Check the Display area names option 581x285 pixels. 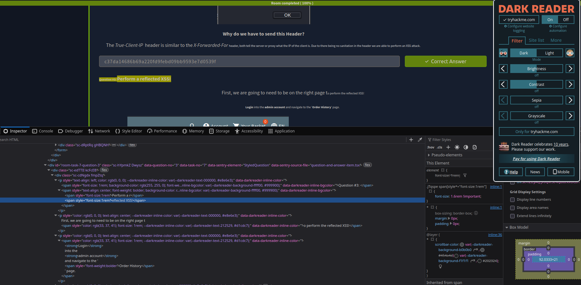tap(512, 208)
